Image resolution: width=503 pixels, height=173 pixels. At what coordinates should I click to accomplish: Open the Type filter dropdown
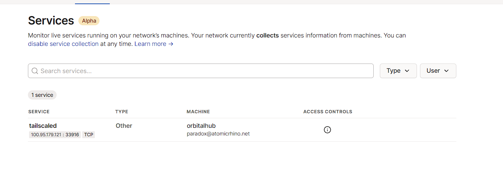(398, 71)
